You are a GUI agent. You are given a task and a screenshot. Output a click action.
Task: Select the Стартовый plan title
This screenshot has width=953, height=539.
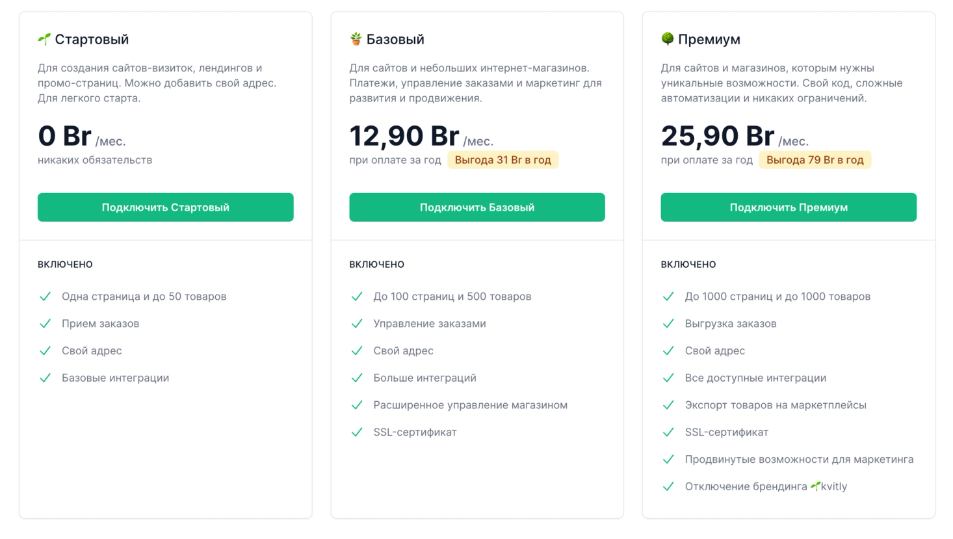[92, 40]
